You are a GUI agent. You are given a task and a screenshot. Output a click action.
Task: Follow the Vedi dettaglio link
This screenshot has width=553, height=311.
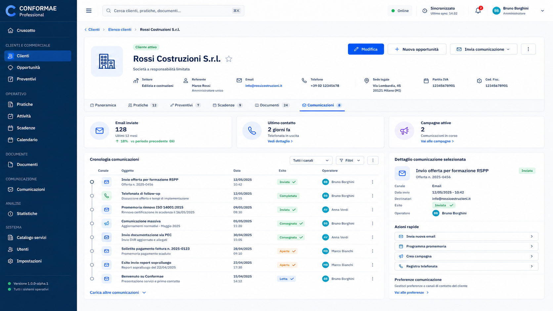click(x=280, y=141)
